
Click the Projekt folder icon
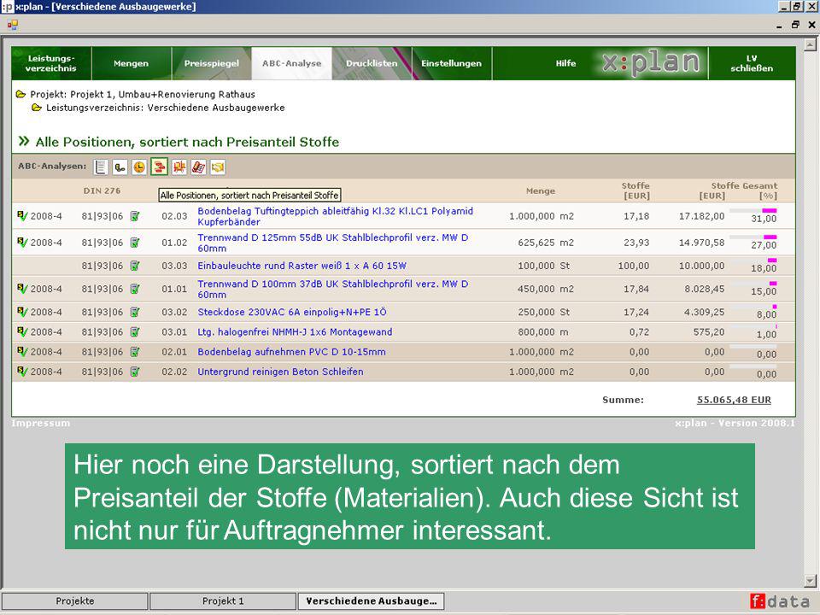(x=20, y=95)
